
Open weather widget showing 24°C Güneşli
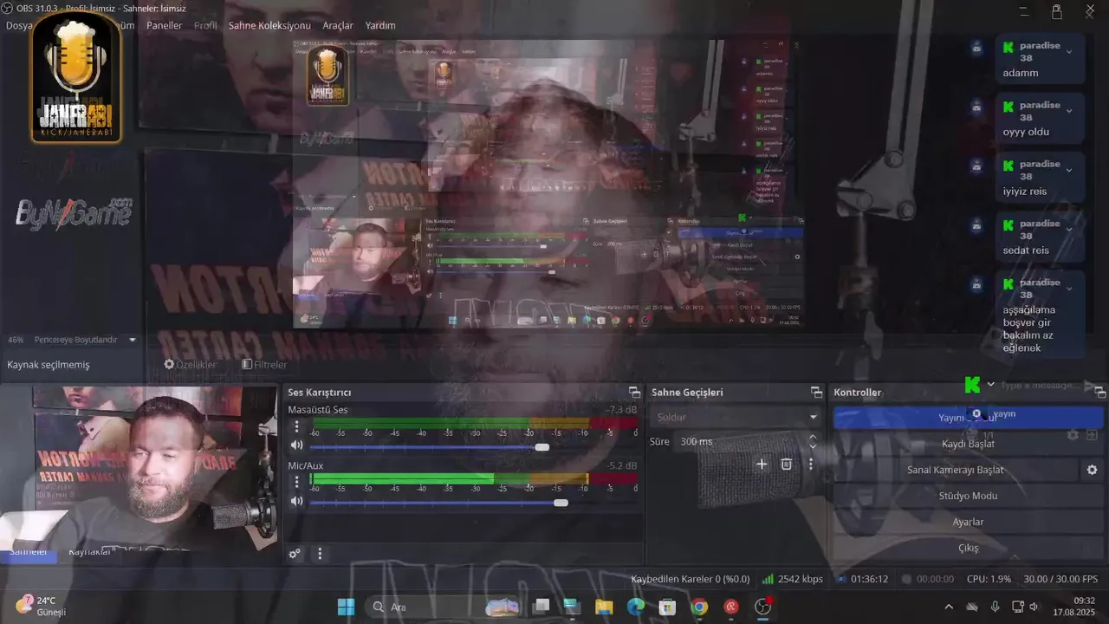coord(41,607)
